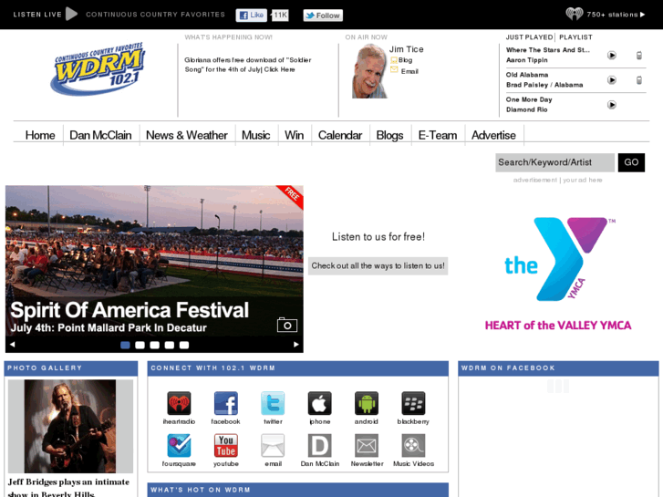Open the Newsletter icon
The height and width of the screenshot is (497, 663).
coord(367,445)
